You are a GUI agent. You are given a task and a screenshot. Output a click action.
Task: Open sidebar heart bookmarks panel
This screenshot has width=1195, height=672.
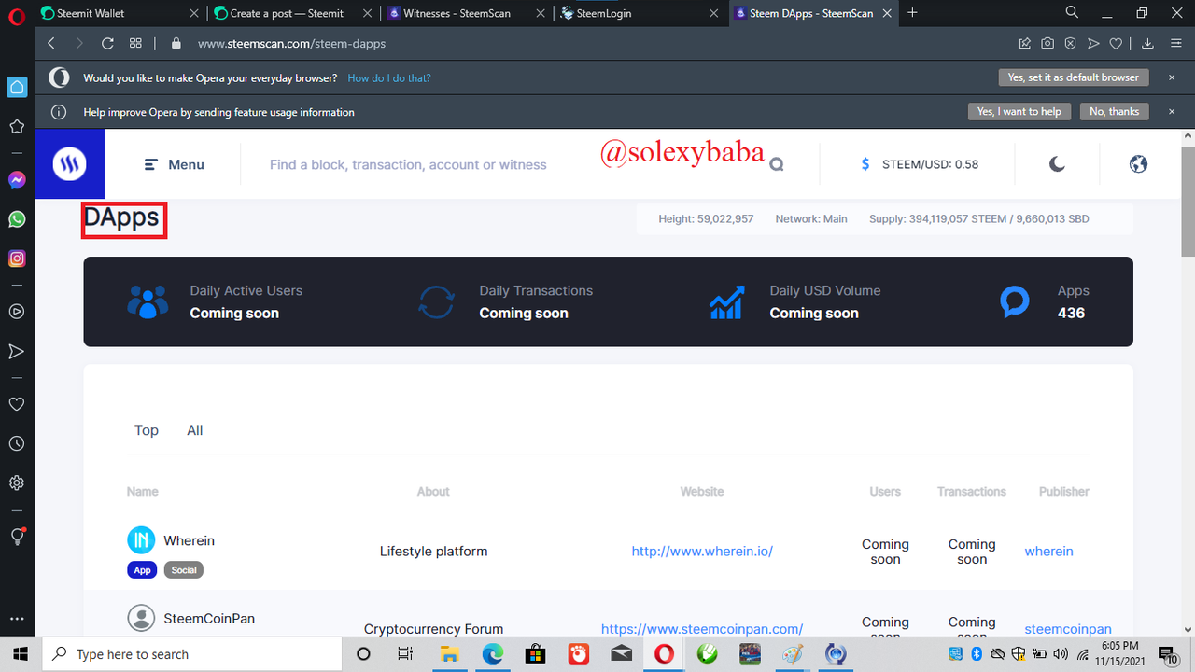coord(17,405)
